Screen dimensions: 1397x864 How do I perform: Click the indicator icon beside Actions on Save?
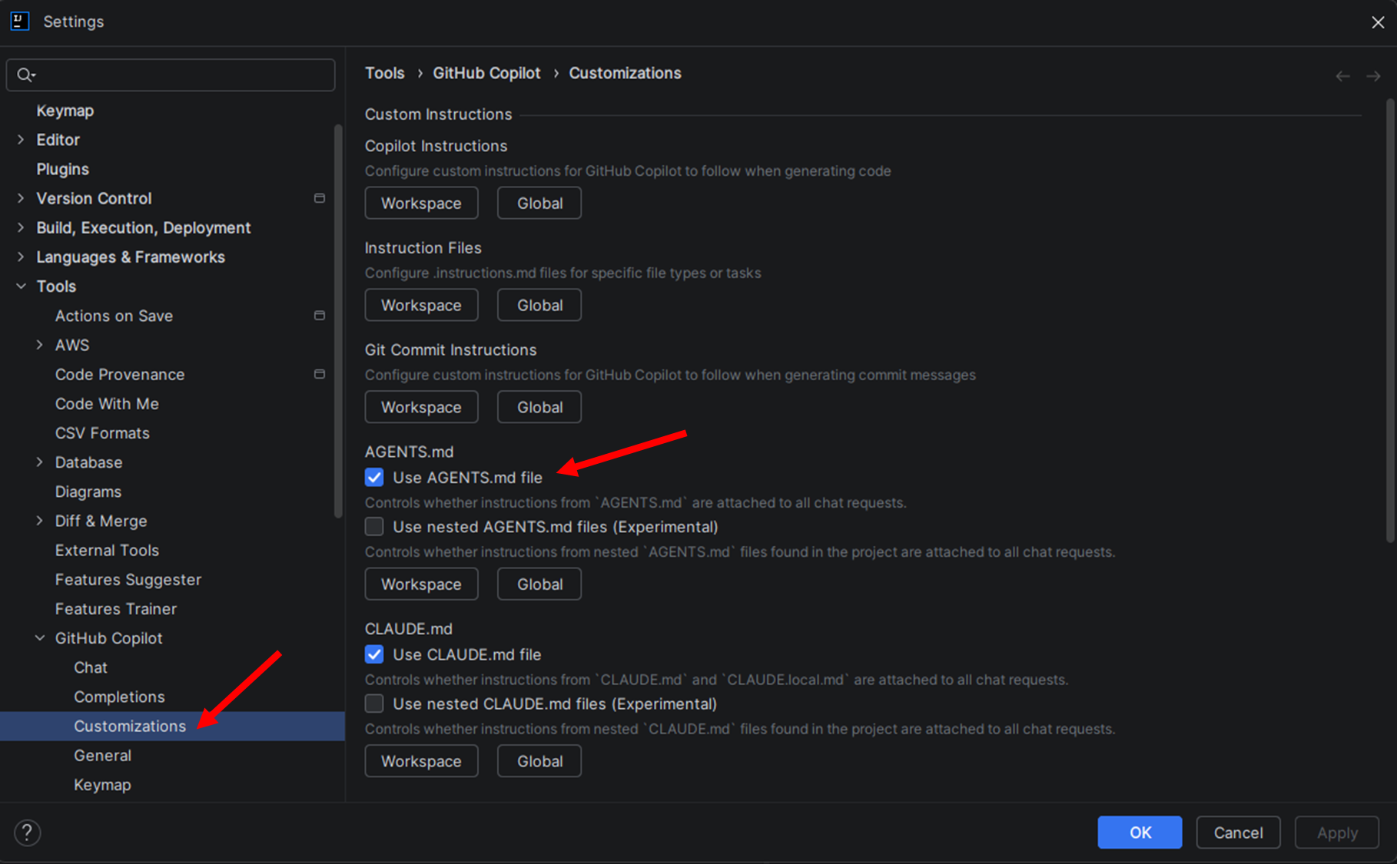320,315
